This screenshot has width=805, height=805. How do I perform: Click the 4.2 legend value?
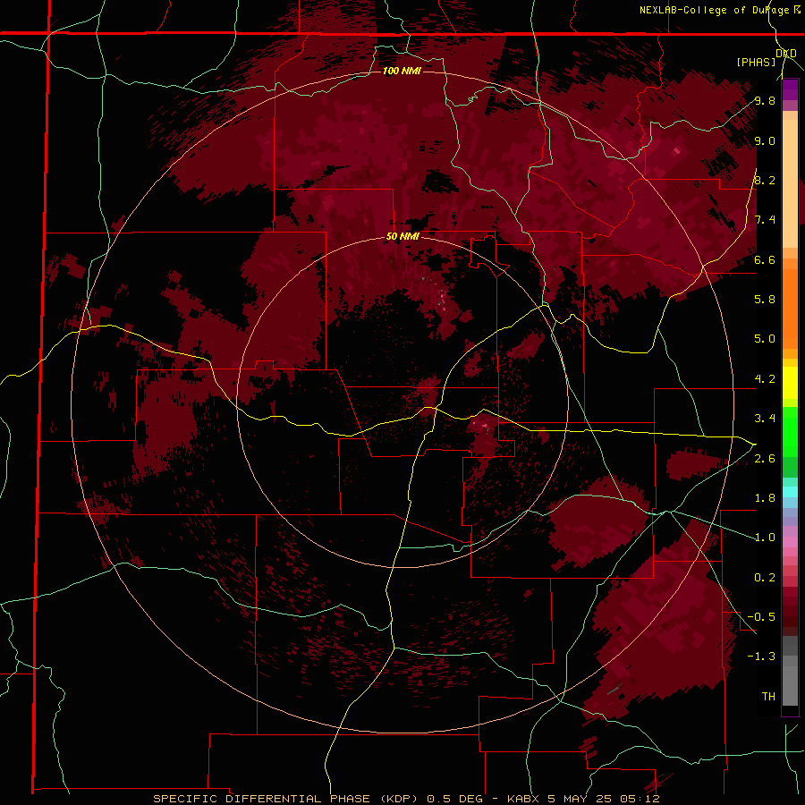tap(765, 379)
